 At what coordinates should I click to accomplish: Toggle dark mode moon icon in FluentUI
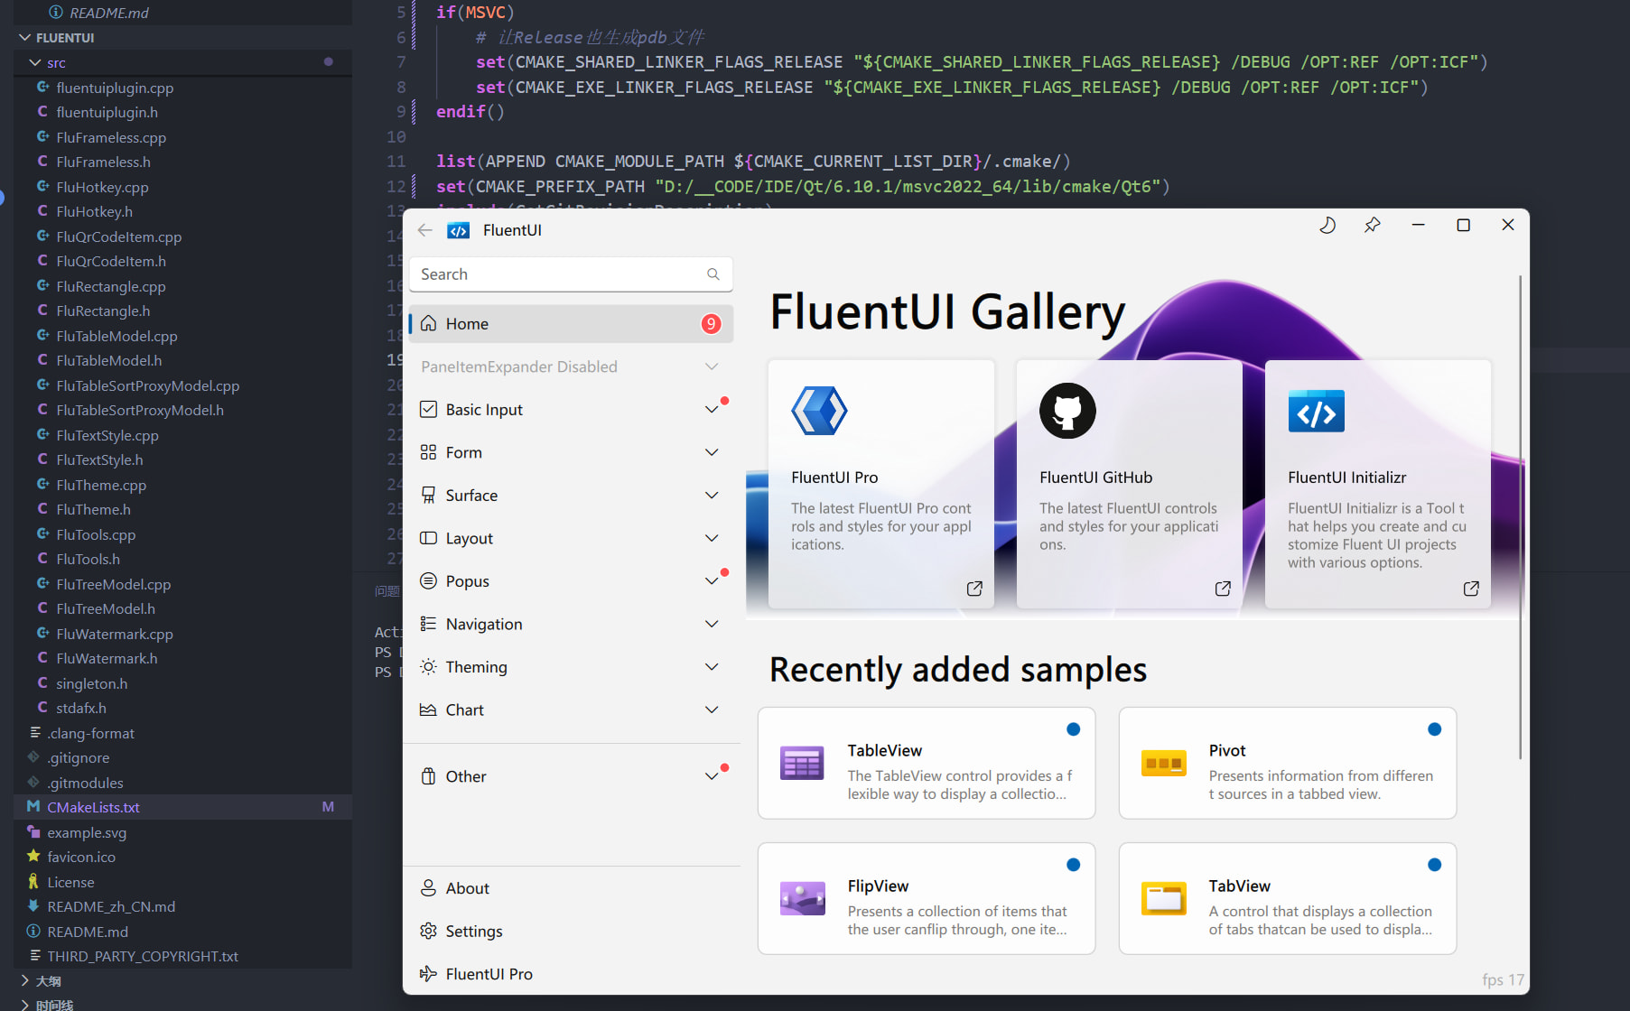(x=1327, y=226)
